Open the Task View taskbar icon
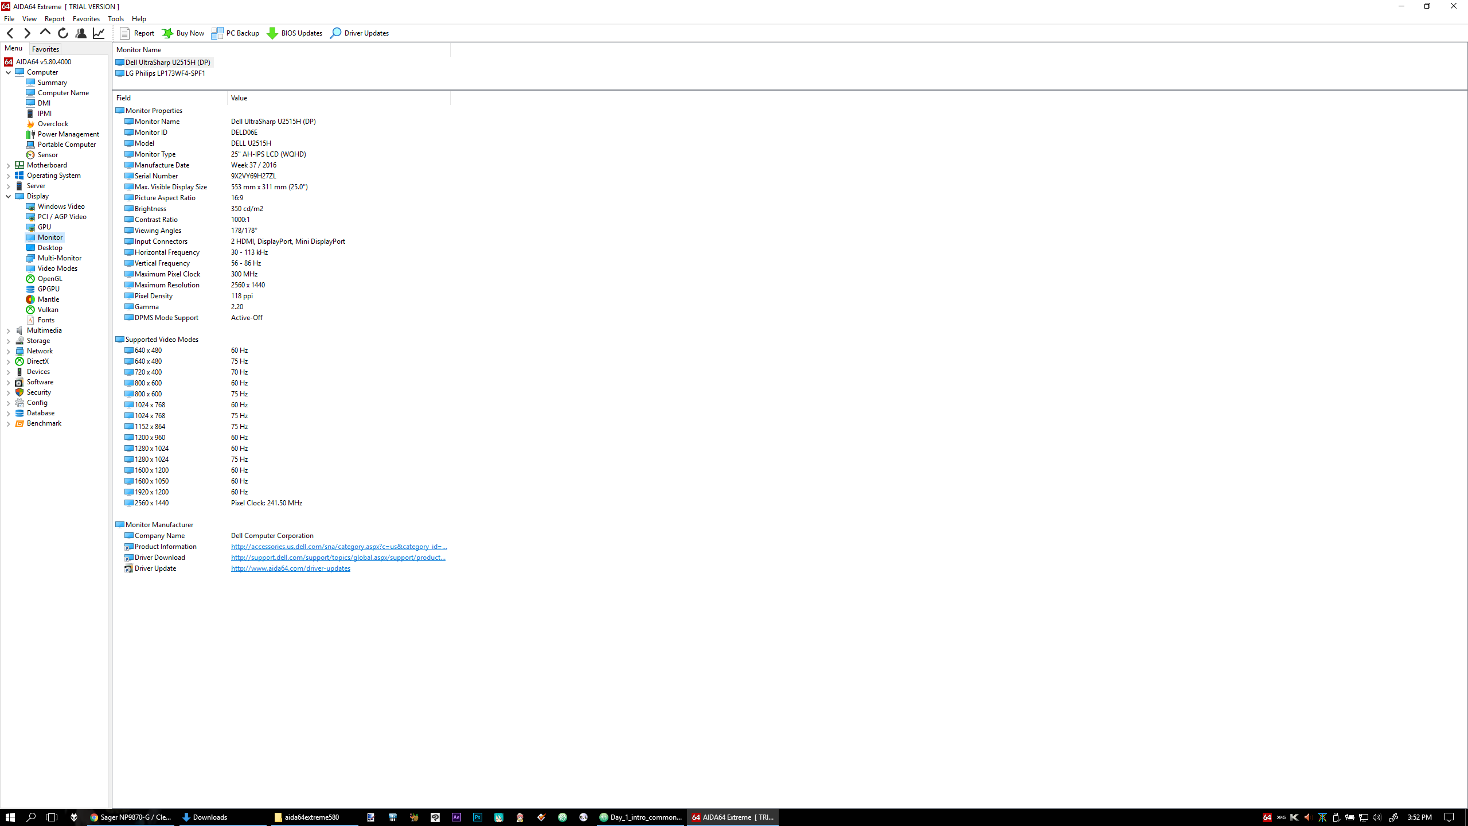This screenshot has height=826, width=1468. 52,817
